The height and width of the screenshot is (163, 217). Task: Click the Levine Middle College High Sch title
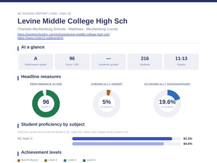72,21
